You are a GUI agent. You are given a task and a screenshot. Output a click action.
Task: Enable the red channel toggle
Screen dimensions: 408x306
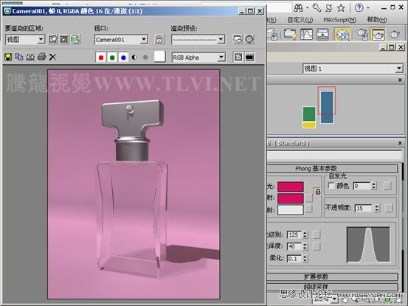101,58
